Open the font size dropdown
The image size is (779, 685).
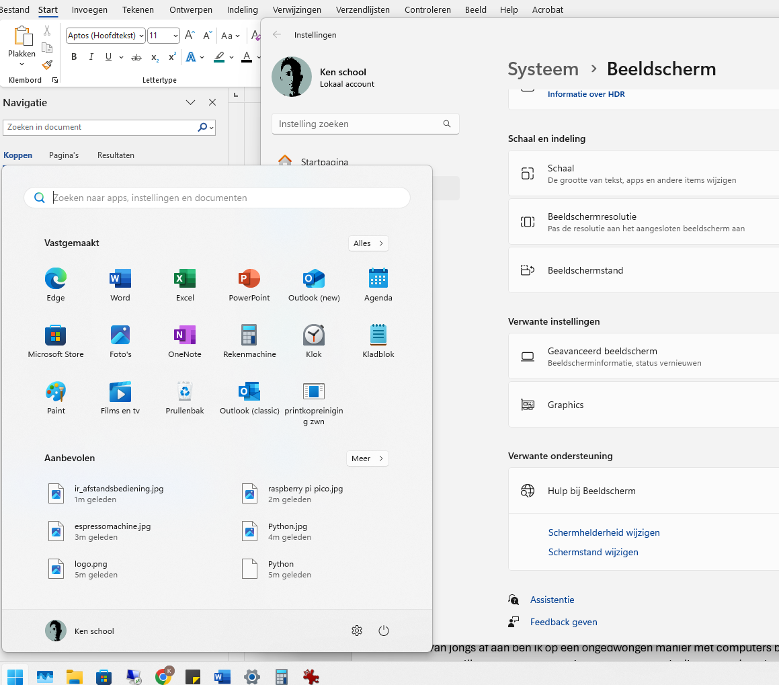[175, 36]
